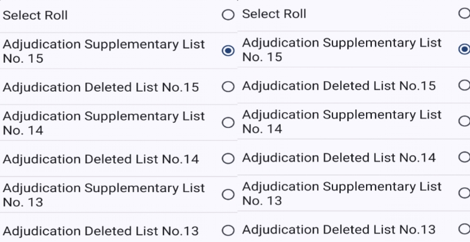Click 'Adjudication Deleted List No.14' text in right list
The height and width of the screenshot is (242, 470).
point(339,157)
